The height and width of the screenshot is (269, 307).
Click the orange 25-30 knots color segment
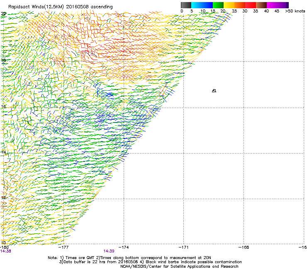pos(240,5)
